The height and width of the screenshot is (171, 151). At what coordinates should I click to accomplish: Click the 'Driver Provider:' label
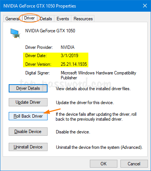point(39,47)
